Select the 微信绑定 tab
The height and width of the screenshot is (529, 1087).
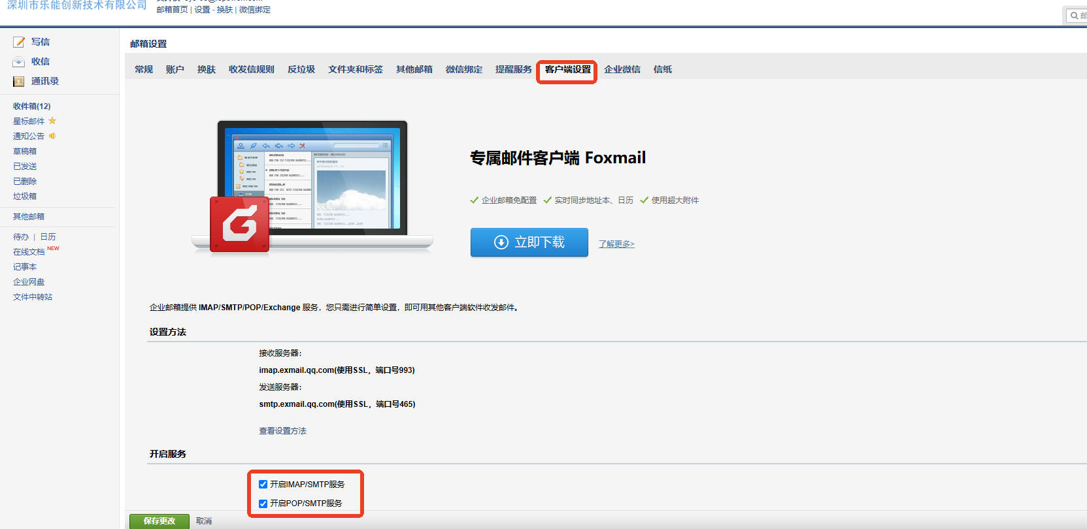464,69
